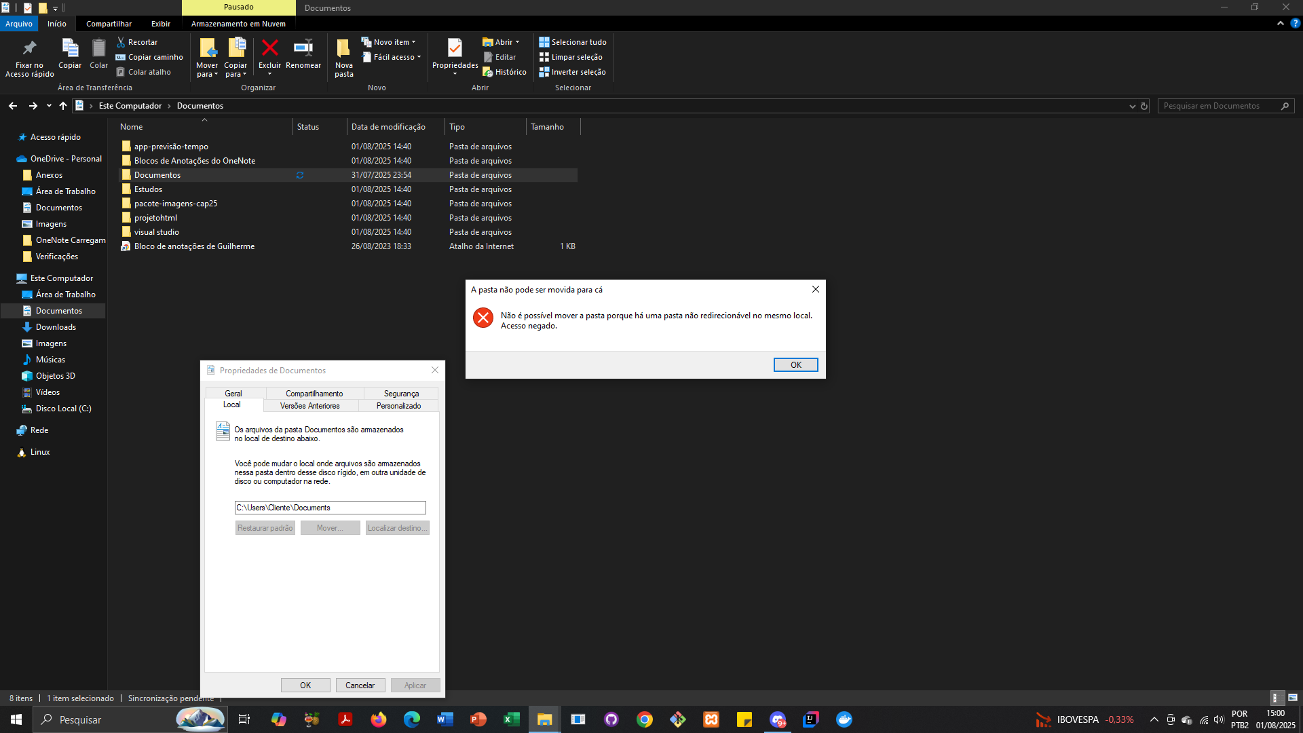Open Microsoft Word from the taskbar

(445, 719)
